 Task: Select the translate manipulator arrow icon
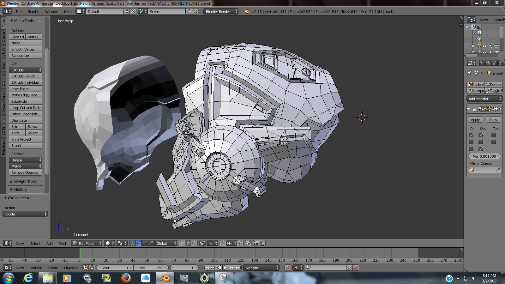[x=138, y=243]
